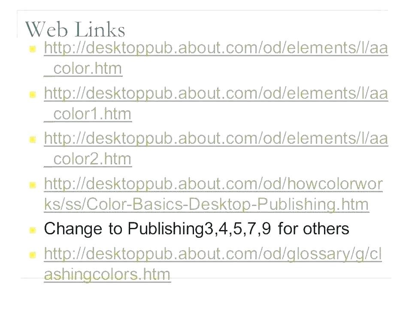This screenshot has width=412, height=309.
Task: Click the bullet beside the aa_color2.htm link
Action: pos(32,139)
